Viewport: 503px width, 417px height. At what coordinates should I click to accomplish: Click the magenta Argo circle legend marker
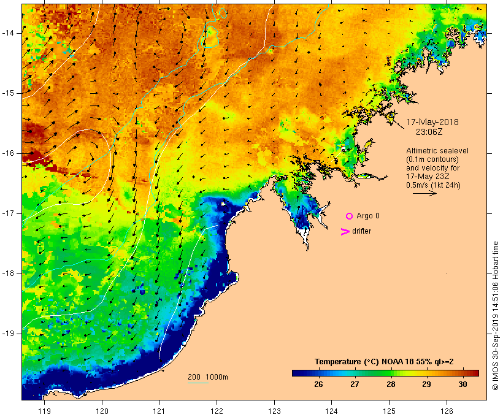pyautogui.click(x=350, y=216)
